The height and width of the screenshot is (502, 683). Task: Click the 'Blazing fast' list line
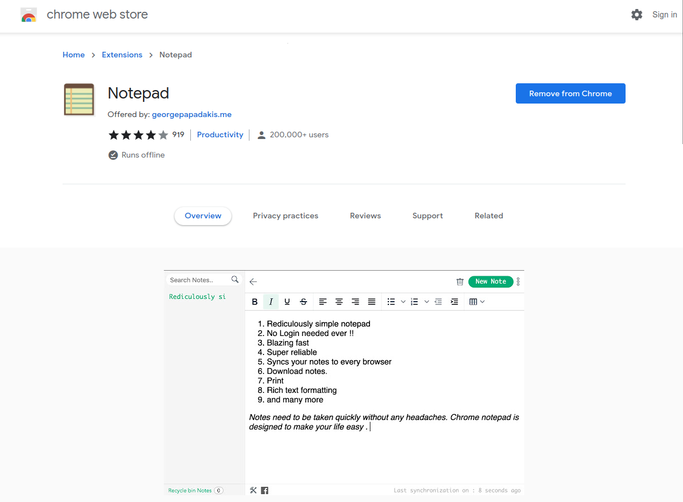click(288, 343)
